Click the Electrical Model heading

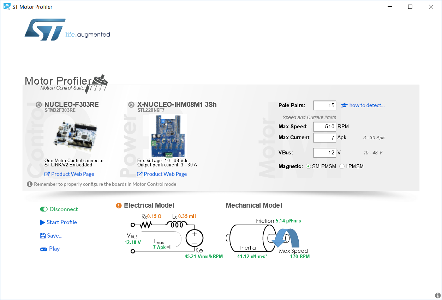coord(149,206)
